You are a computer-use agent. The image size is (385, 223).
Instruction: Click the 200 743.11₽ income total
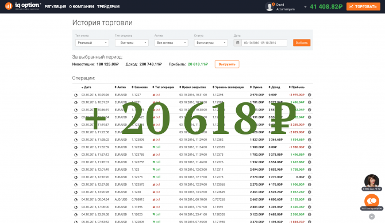click(151, 64)
